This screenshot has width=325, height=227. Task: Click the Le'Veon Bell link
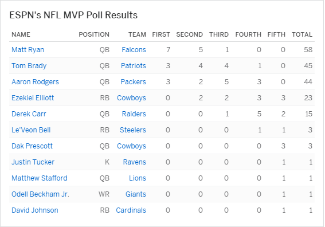(x=31, y=130)
